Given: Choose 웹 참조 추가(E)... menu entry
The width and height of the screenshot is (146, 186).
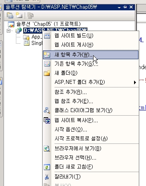Looking at the screenshot, I should [x=91, y=101].
